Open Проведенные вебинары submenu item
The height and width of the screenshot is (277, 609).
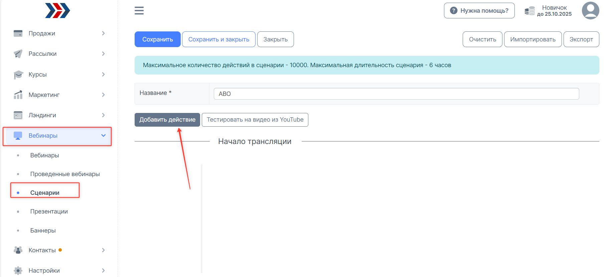(x=65, y=174)
